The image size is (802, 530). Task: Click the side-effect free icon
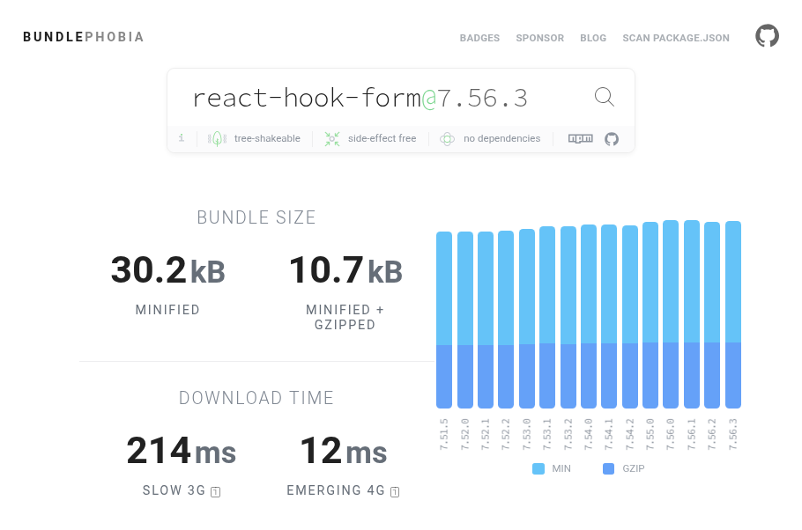pyautogui.click(x=331, y=138)
